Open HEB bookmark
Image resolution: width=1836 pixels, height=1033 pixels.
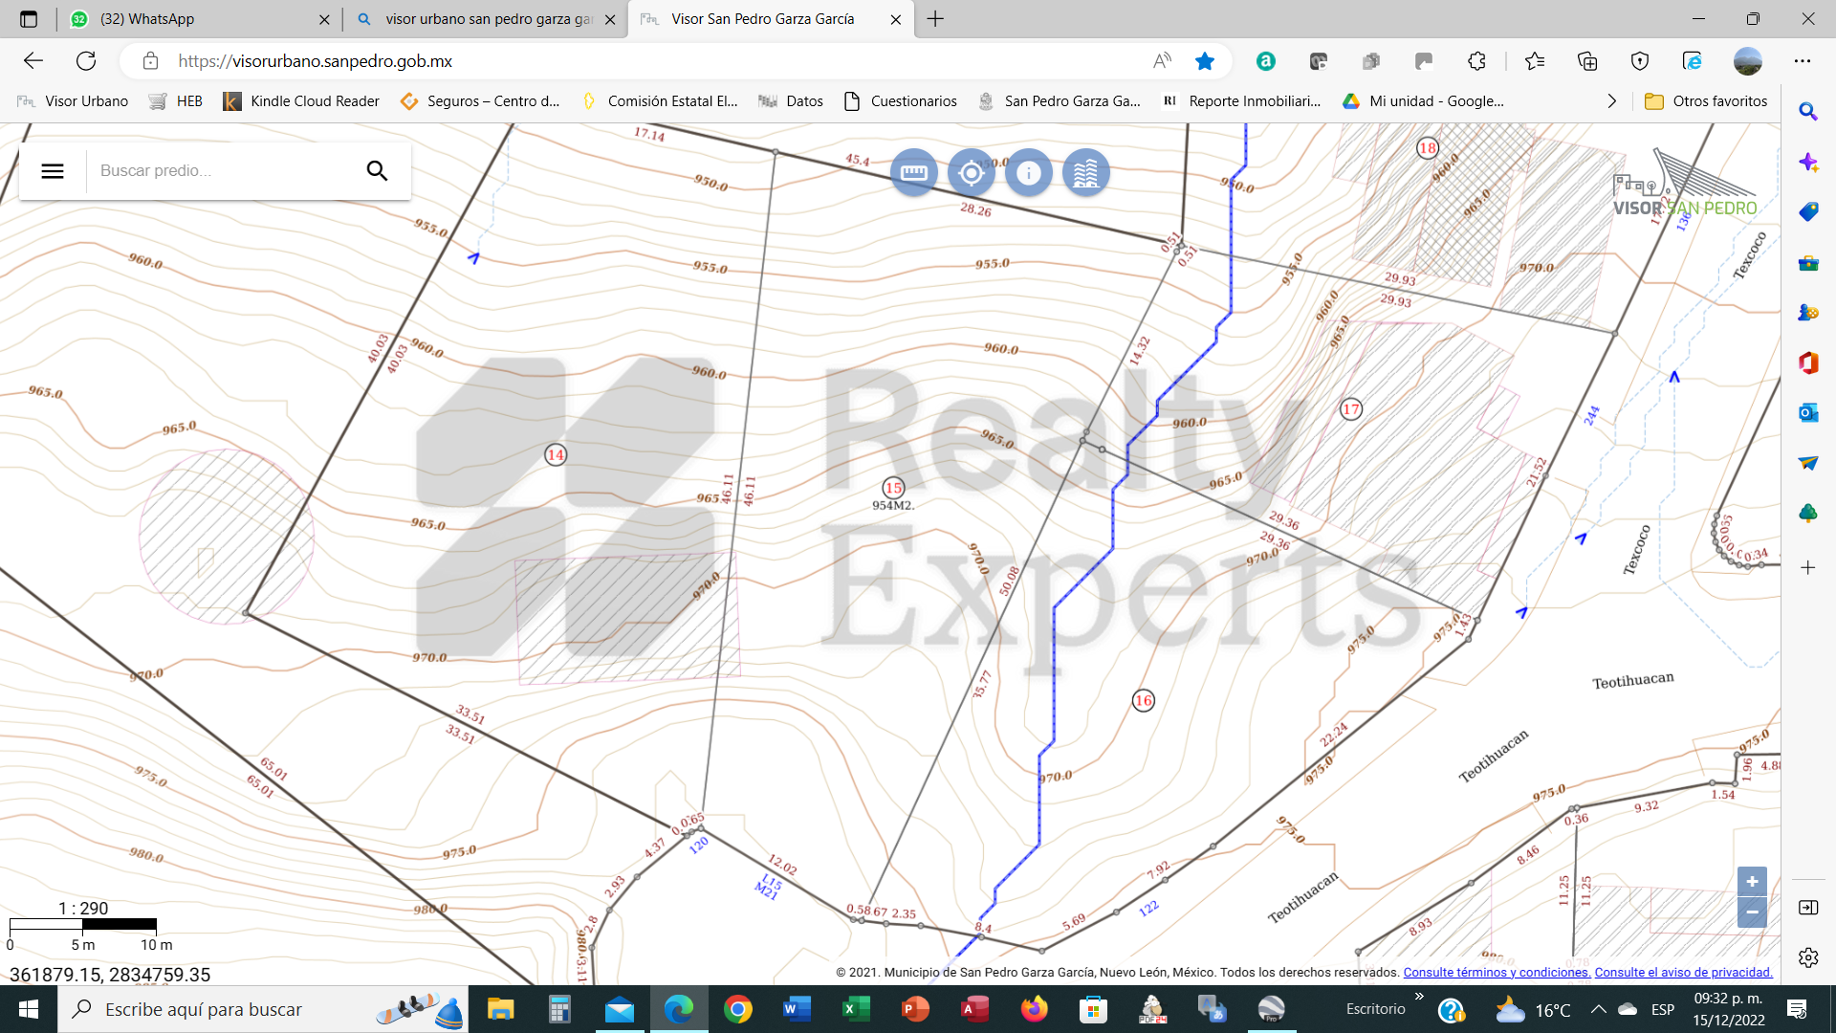(176, 101)
